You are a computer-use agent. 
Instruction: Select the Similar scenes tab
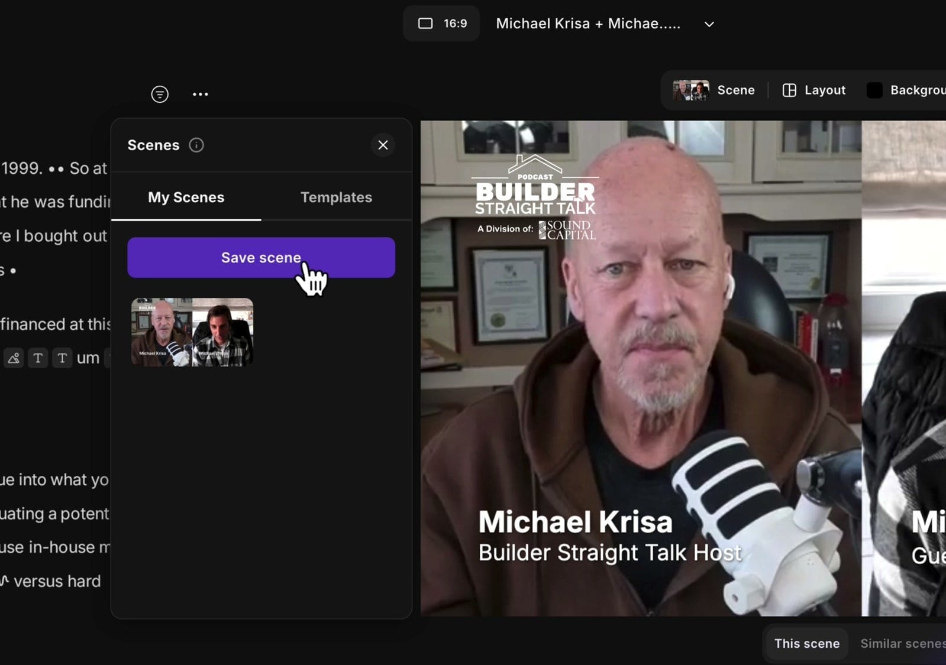903,644
